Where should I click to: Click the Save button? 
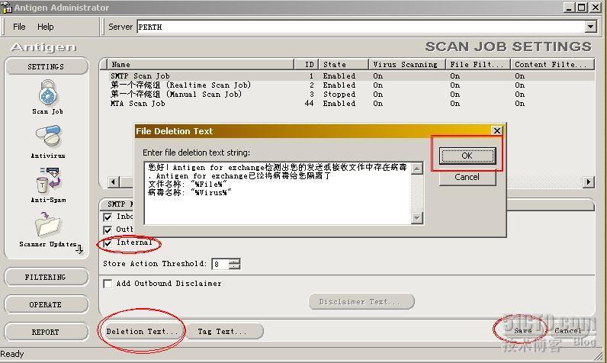(522, 330)
